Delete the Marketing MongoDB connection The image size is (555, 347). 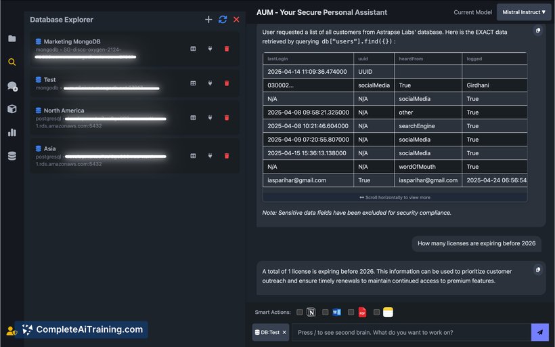click(227, 49)
